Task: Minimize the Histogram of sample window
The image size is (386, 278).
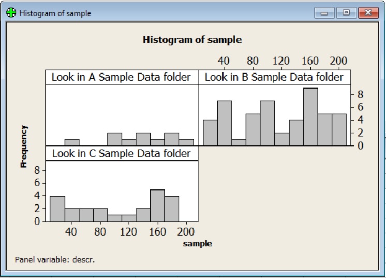Action: click(326, 13)
